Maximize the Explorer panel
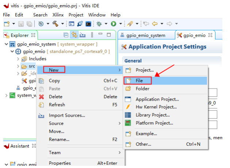Image resolution: width=230 pixels, height=168 pixels. click(x=109, y=35)
